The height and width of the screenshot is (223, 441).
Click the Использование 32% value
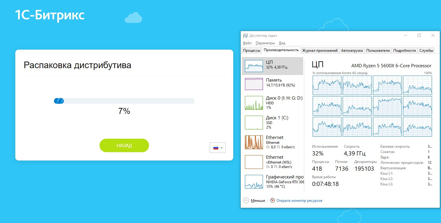point(318,154)
